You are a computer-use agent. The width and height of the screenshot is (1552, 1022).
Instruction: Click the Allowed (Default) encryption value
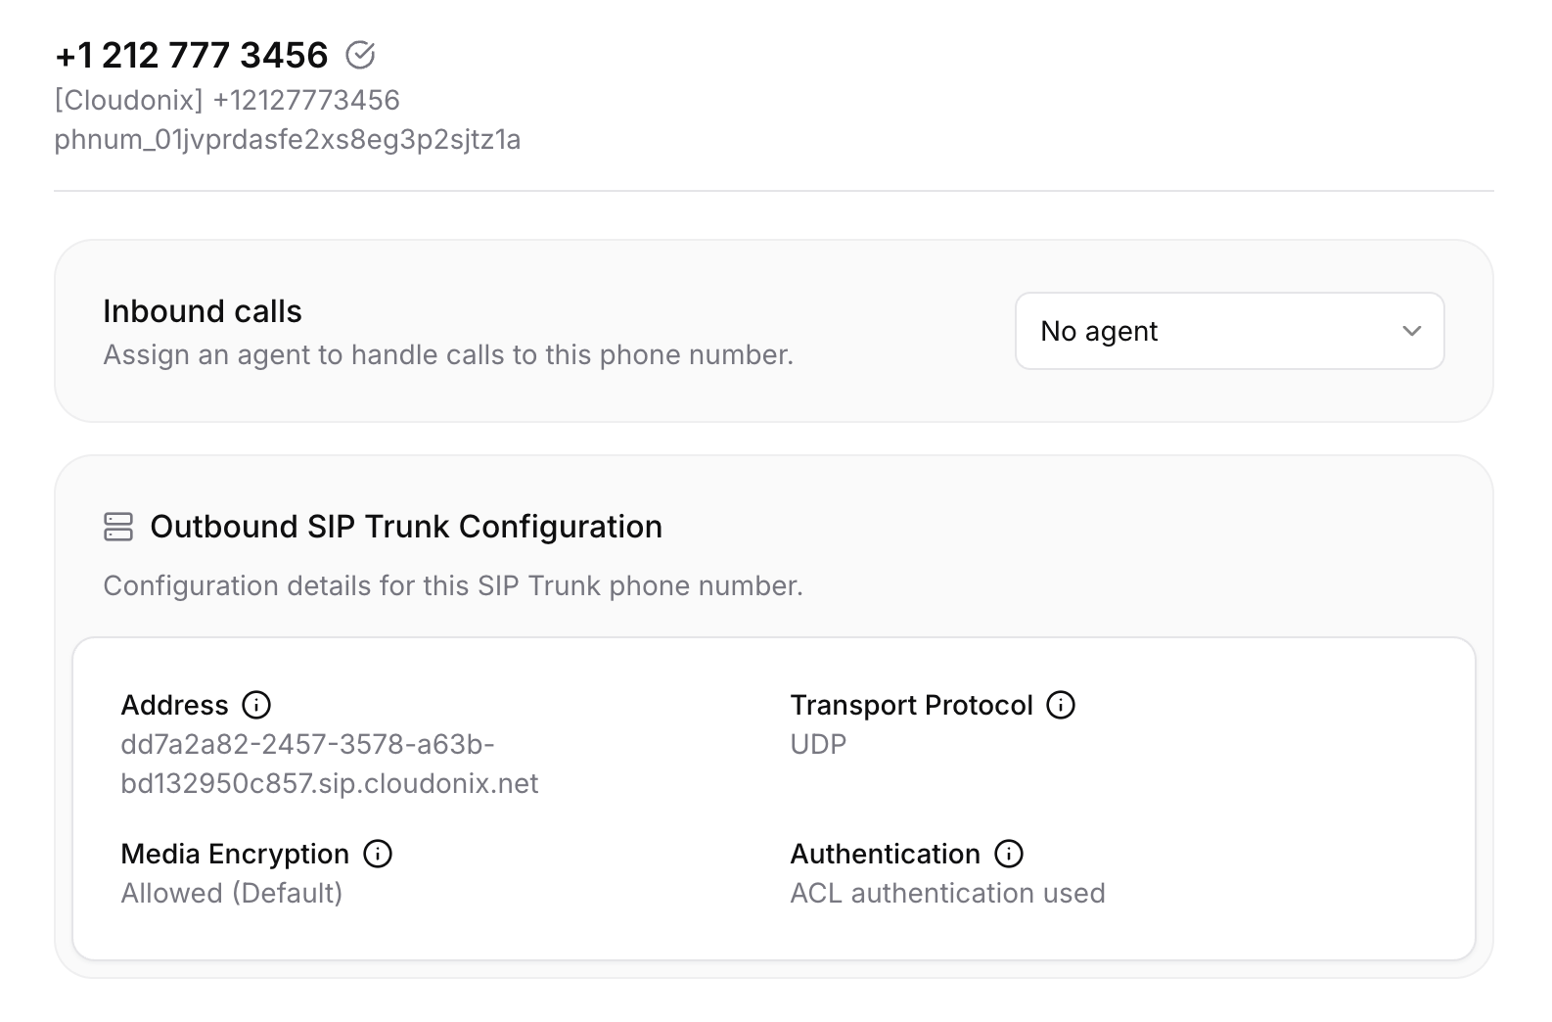(232, 893)
